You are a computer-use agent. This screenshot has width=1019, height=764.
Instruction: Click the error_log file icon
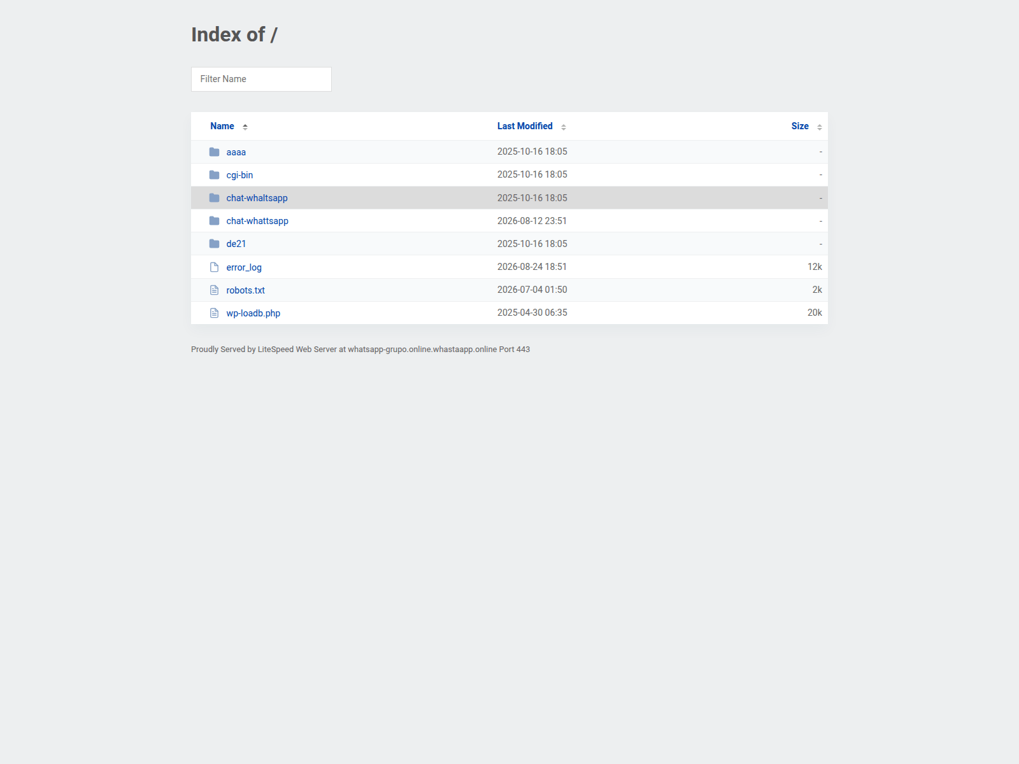click(214, 267)
